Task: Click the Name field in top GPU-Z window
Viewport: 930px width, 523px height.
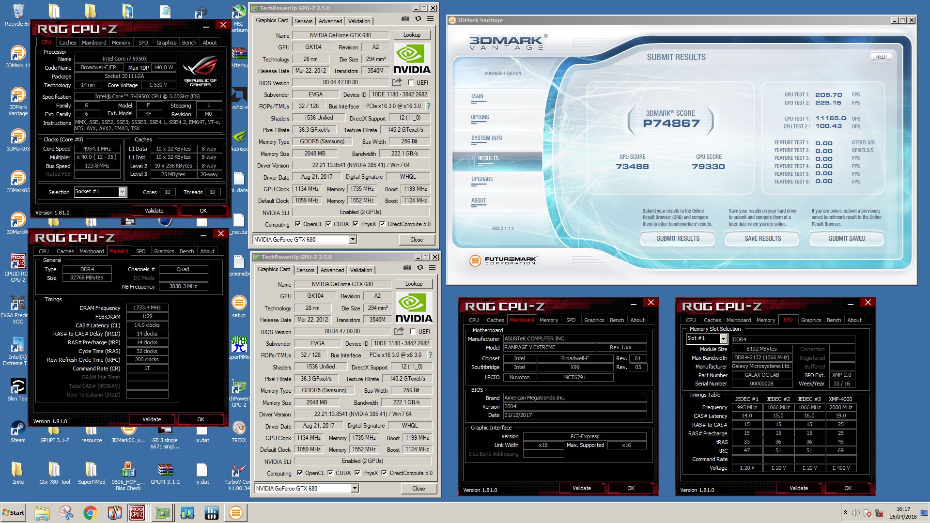Action: click(341, 35)
